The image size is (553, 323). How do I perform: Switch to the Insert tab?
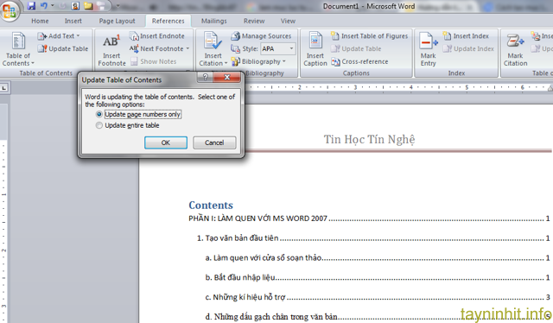(x=73, y=21)
